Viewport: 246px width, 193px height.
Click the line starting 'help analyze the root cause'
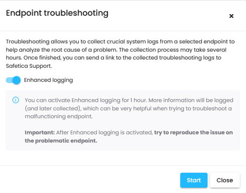pyautogui.click(x=116, y=50)
